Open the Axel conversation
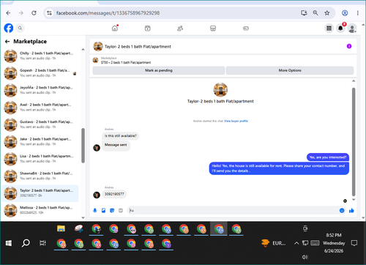366x265 pixels. pos(40,107)
